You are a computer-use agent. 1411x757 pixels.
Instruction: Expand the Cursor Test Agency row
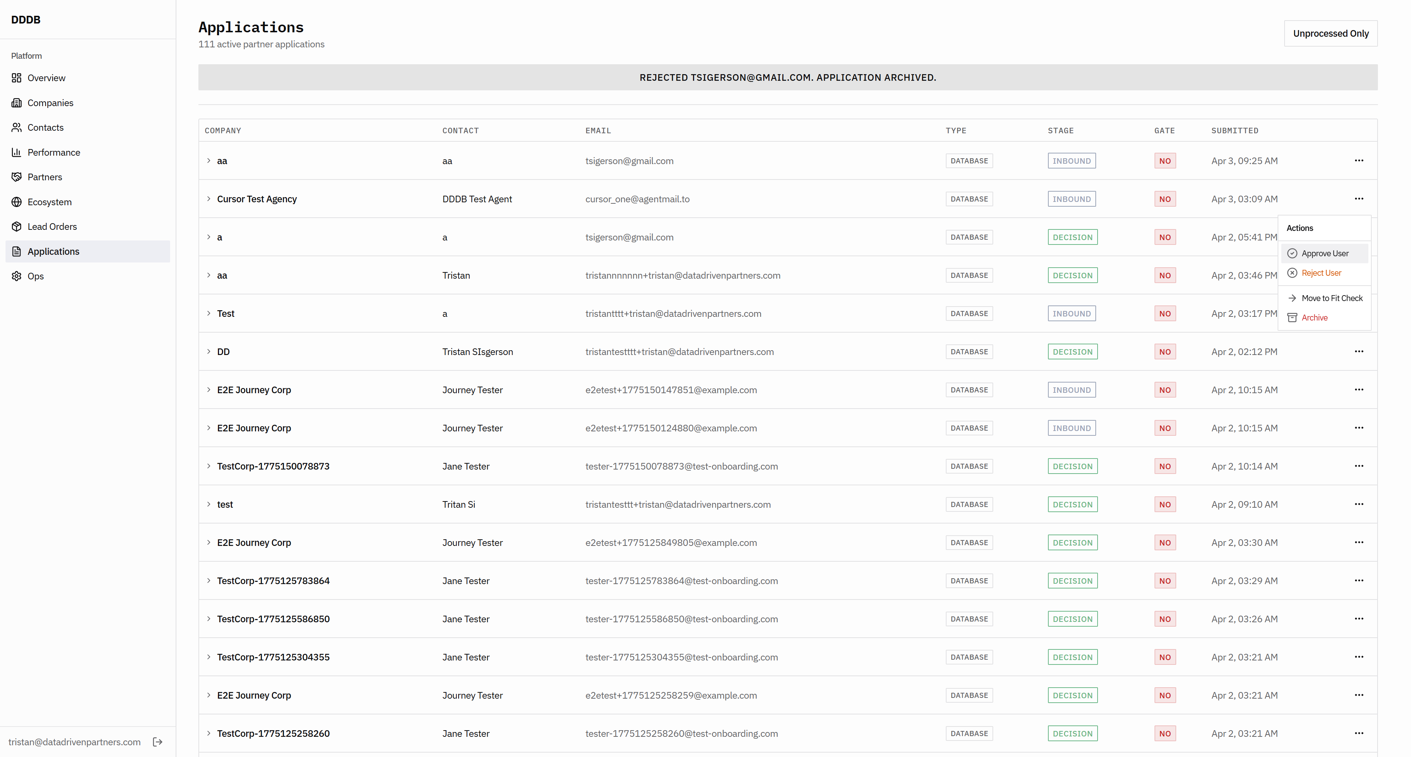pos(209,199)
